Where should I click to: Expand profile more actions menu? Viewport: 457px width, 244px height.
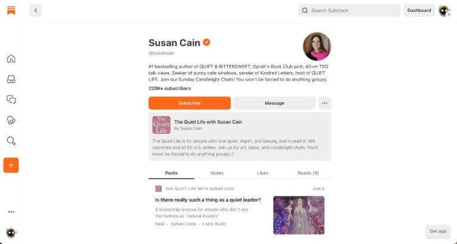coord(324,103)
